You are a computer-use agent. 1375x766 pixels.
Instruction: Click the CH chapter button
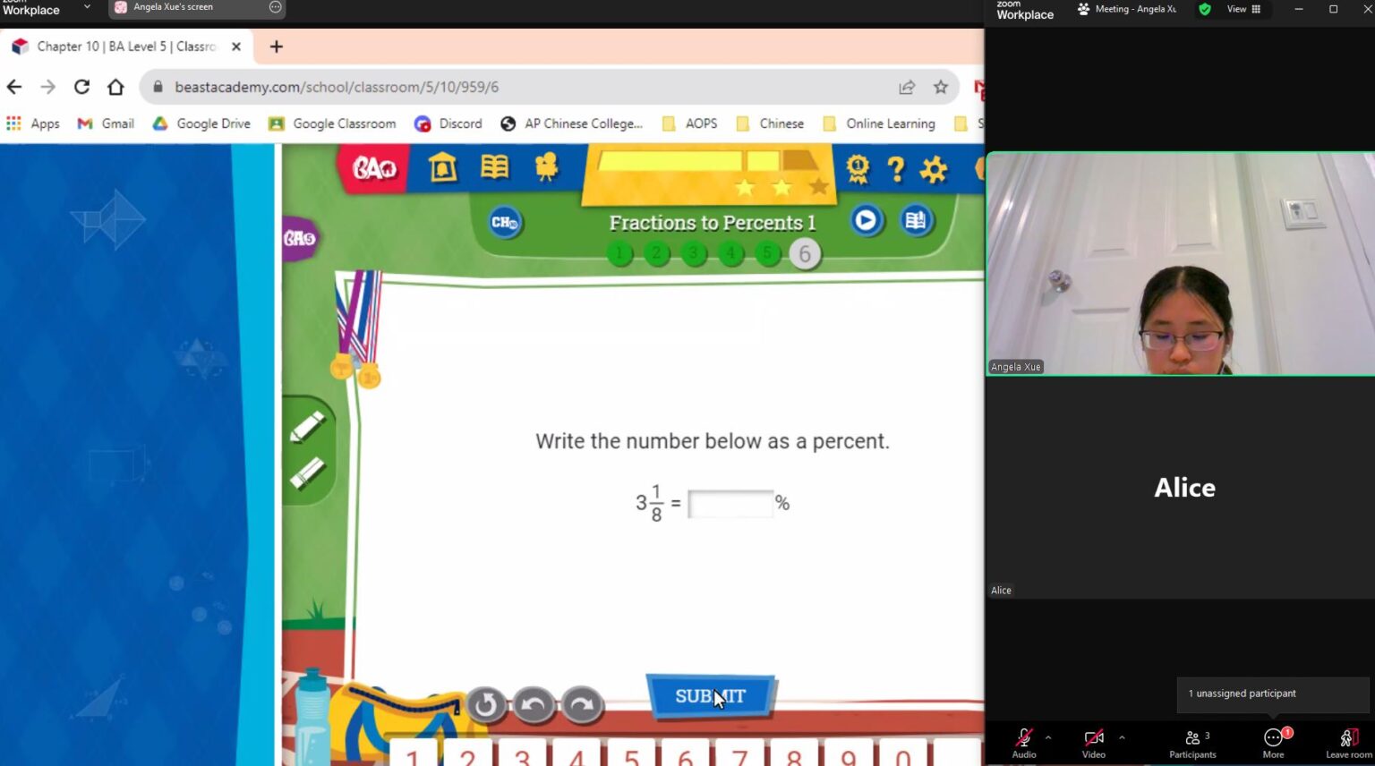click(x=505, y=222)
